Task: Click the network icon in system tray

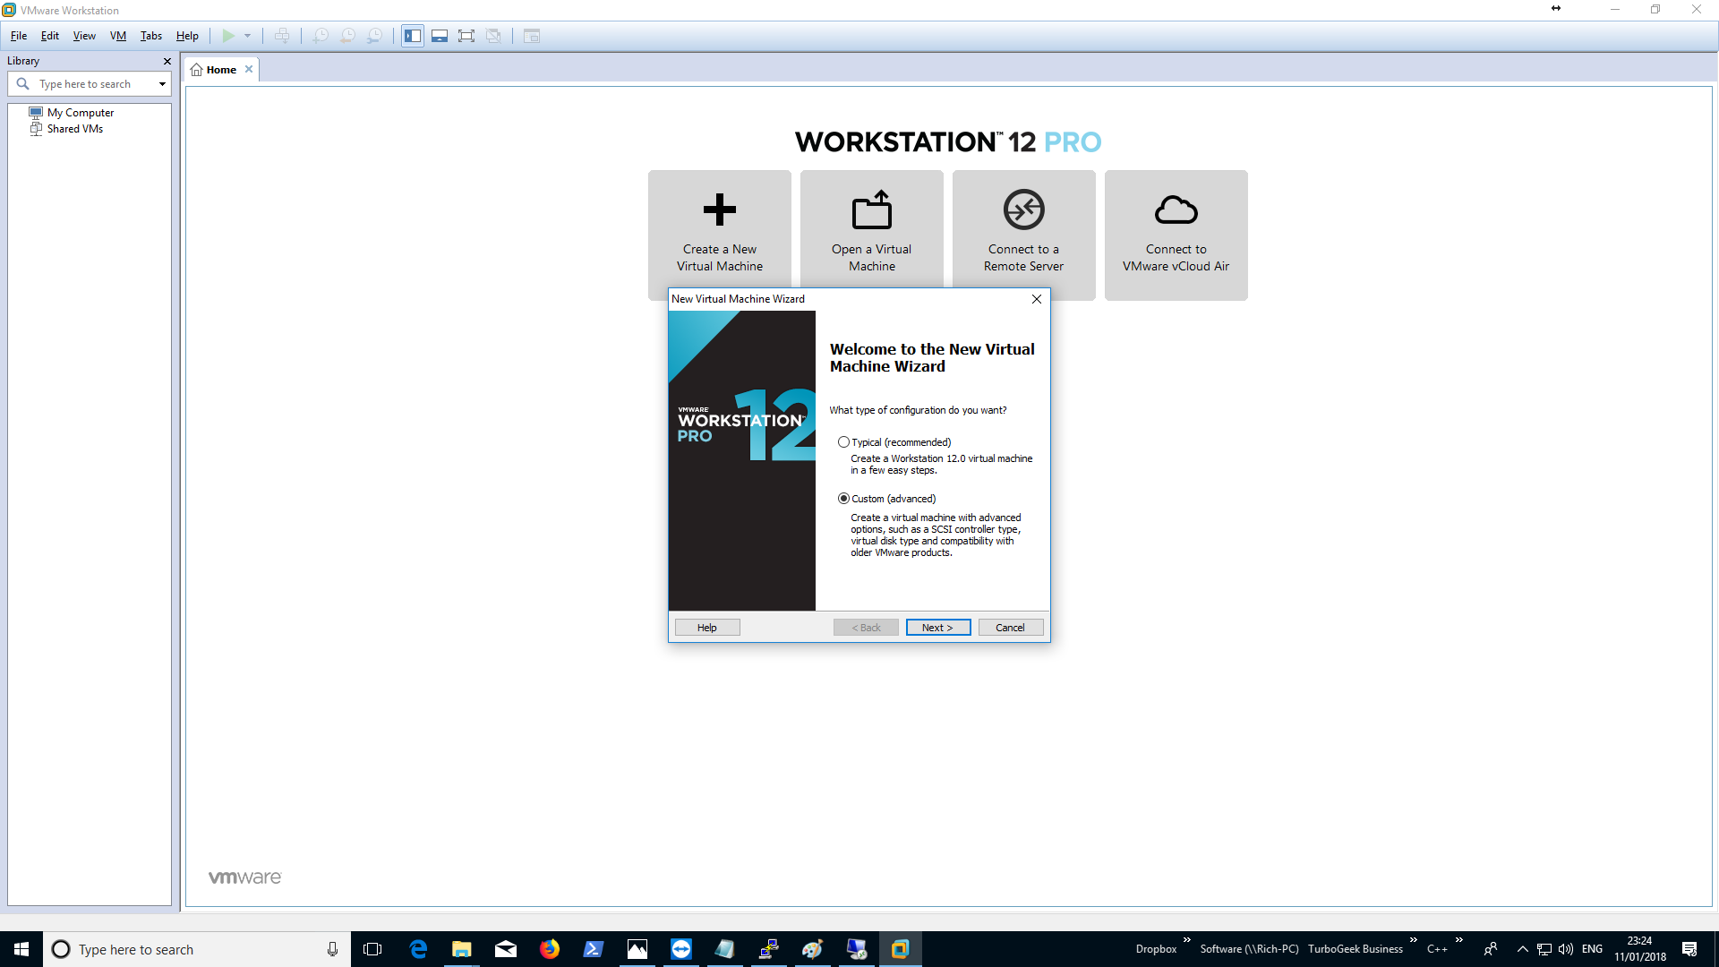Action: tap(1544, 949)
